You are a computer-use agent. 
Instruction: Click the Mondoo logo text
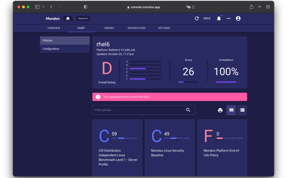(52, 18)
